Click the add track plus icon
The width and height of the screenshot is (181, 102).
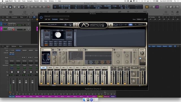click(x=3, y=20)
